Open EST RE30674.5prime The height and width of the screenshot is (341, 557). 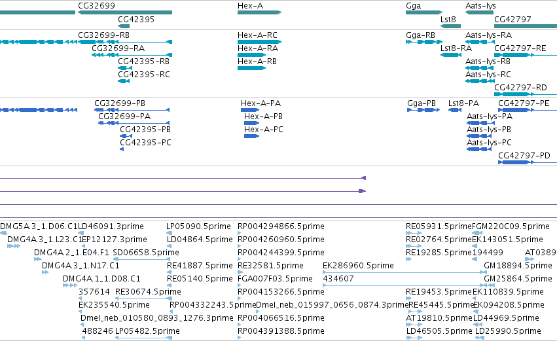coord(148,293)
